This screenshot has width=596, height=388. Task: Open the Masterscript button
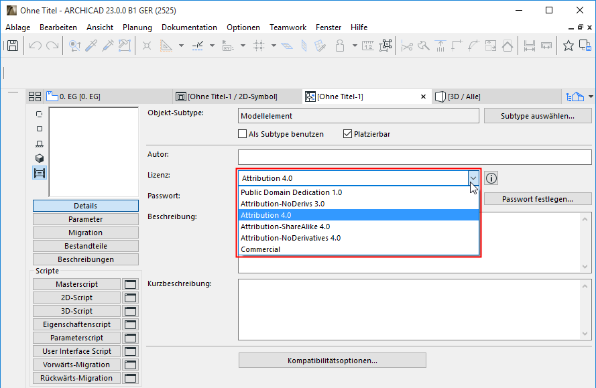77,284
